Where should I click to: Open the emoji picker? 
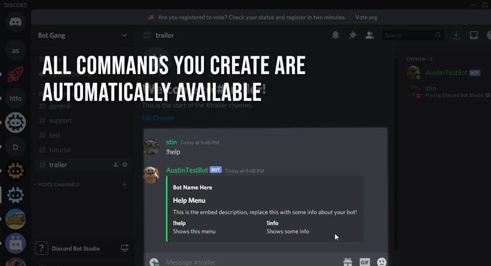click(x=382, y=262)
